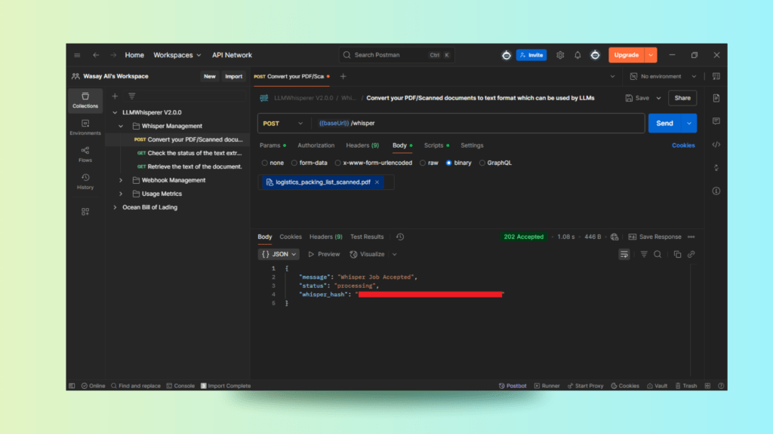Open settings gear icon in header

560,55
